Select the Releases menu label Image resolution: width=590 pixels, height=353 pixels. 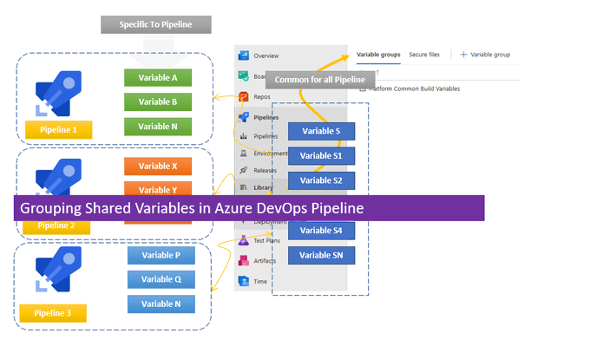pos(265,171)
